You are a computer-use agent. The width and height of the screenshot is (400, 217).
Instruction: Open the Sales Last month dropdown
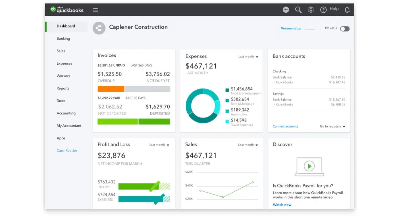248,145
